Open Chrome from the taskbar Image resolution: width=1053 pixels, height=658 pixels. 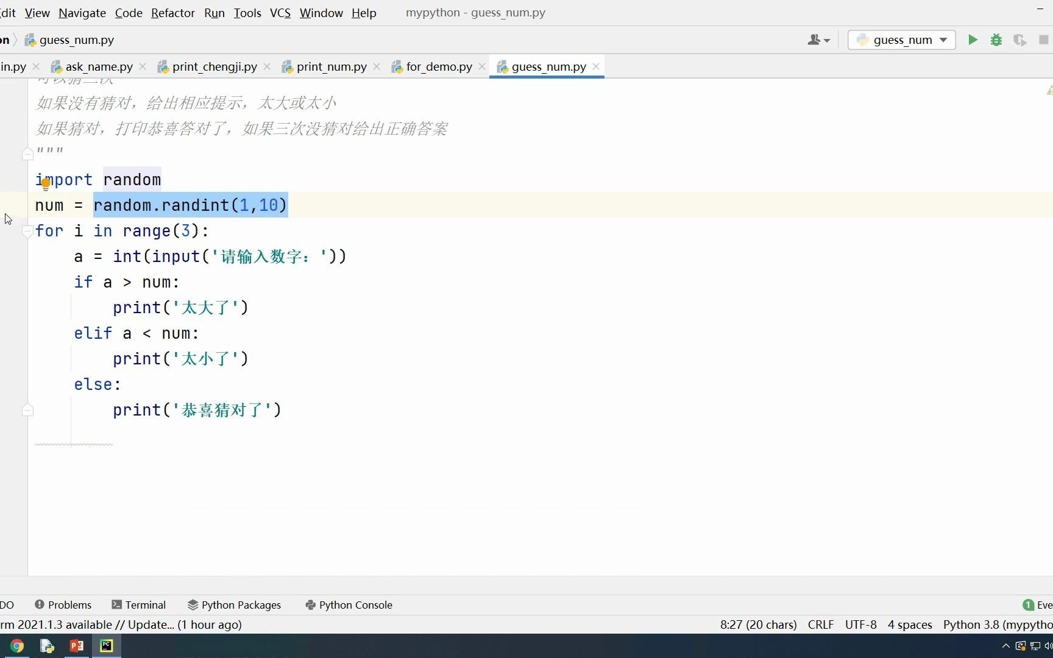click(x=17, y=646)
